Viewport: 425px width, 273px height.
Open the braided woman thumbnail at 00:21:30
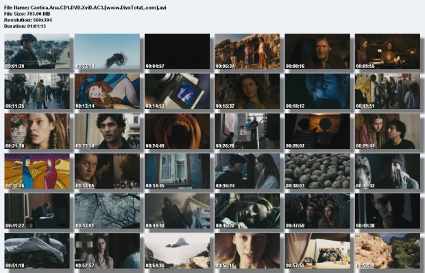click(x=37, y=131)
